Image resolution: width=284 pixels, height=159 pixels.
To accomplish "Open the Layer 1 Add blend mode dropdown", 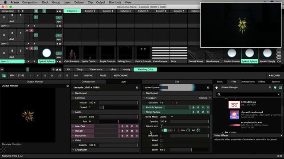I will (x=16, y=57).
